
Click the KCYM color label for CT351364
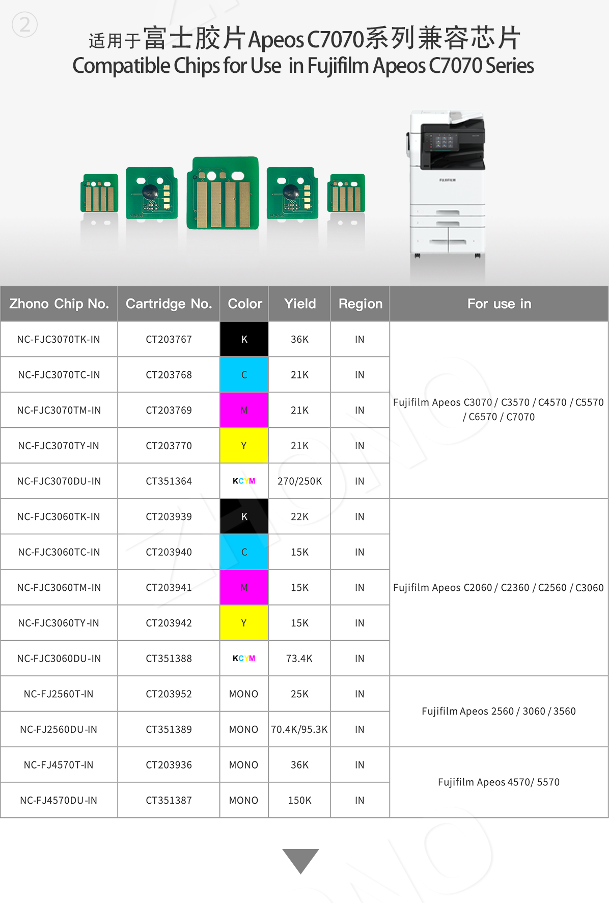244,481
